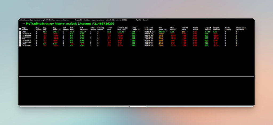Image resolution: width=273 pixels, height=125 pixels.
Task: Click the Weeks Since 1st Trade header
Action: 241,29
